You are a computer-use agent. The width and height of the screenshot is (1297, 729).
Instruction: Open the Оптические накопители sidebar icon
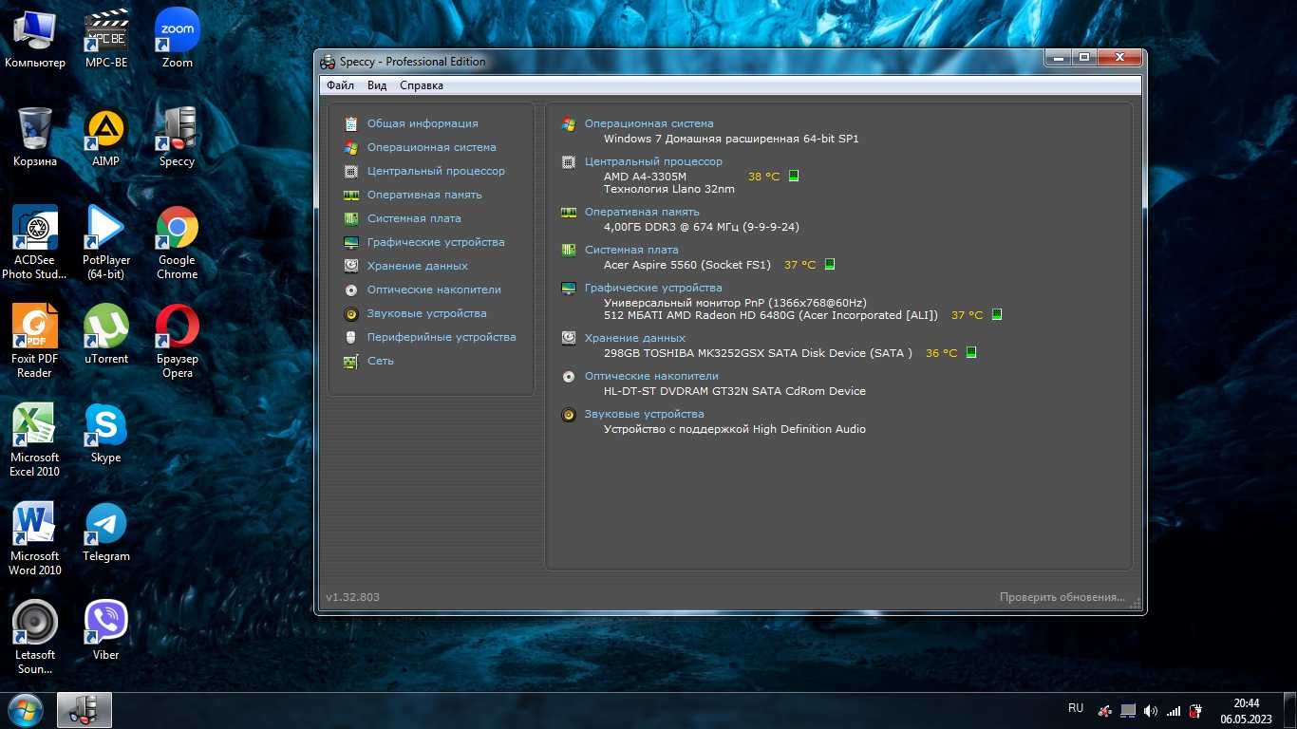click(351, 290)
